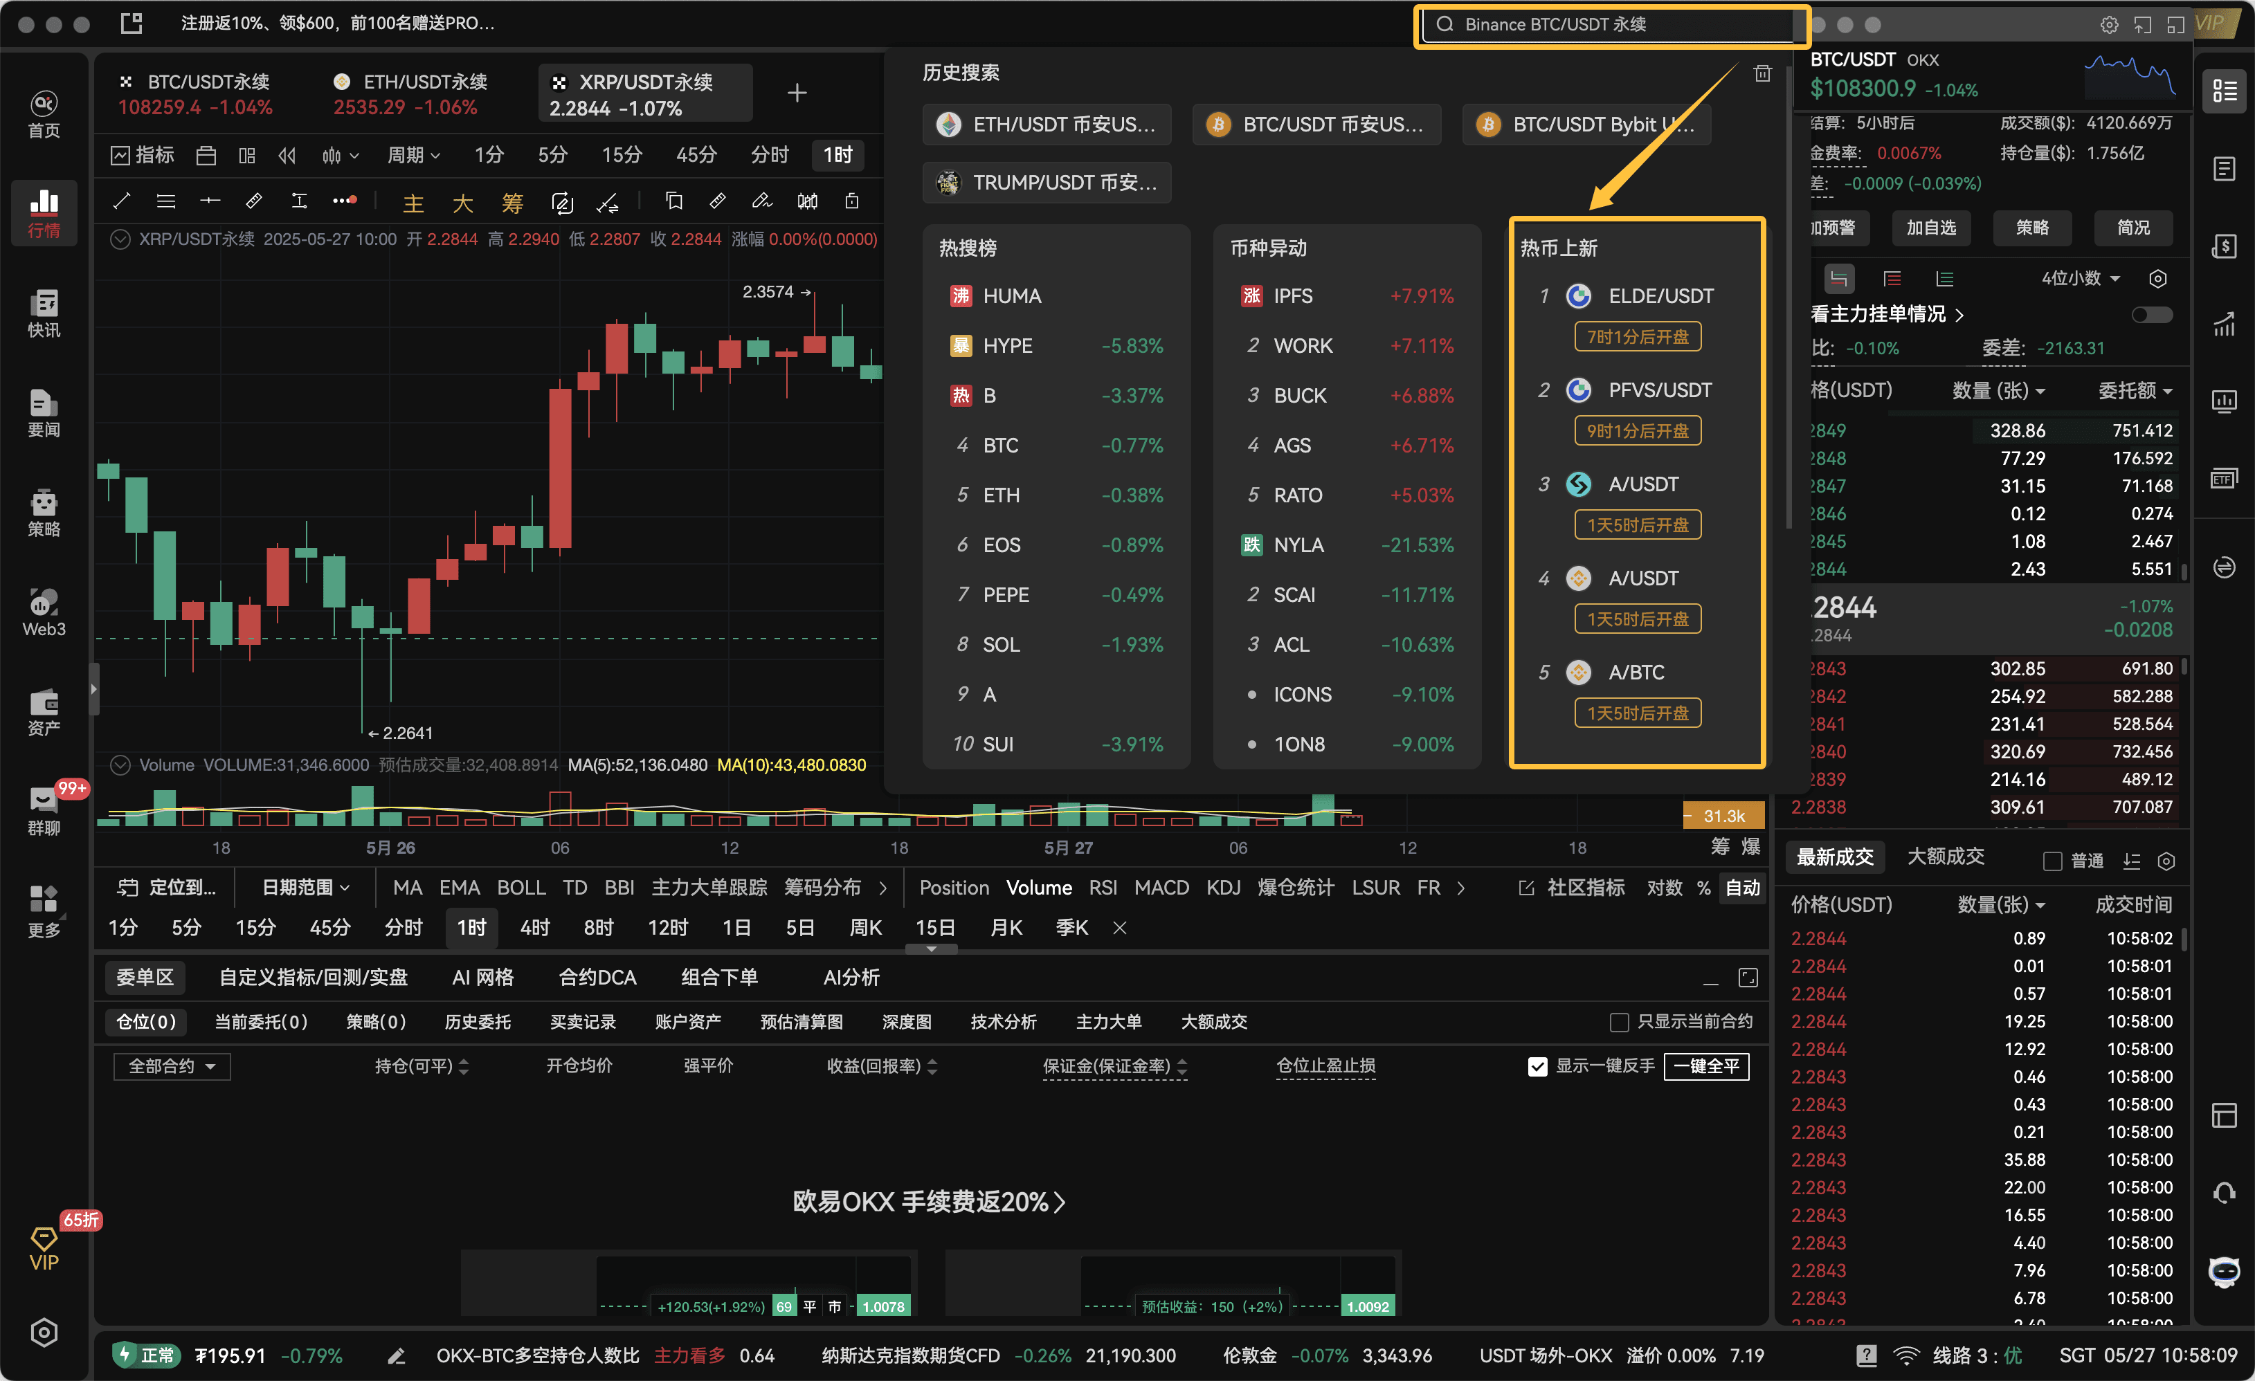Viewport: 2255px width, 1381px height.
Task: Click the customer service headset icon
Action: click(x=2224, y=1193)
